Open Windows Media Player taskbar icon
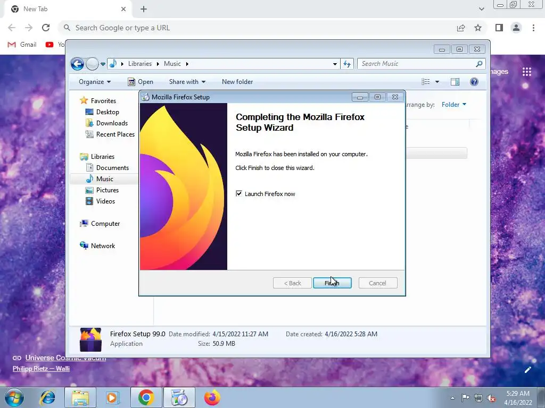The width and height of the screenshot is (545, 408). coord(113,397)
